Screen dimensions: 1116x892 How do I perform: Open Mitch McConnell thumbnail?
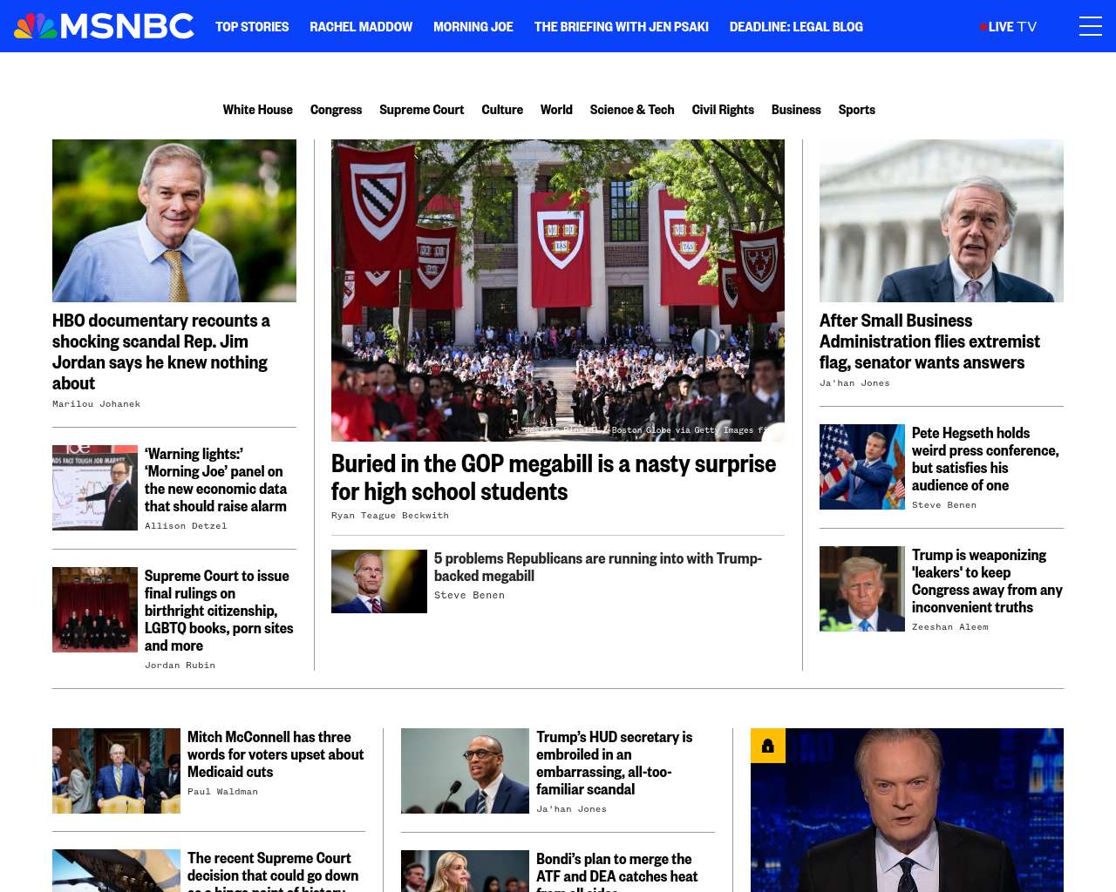(116, 771)
